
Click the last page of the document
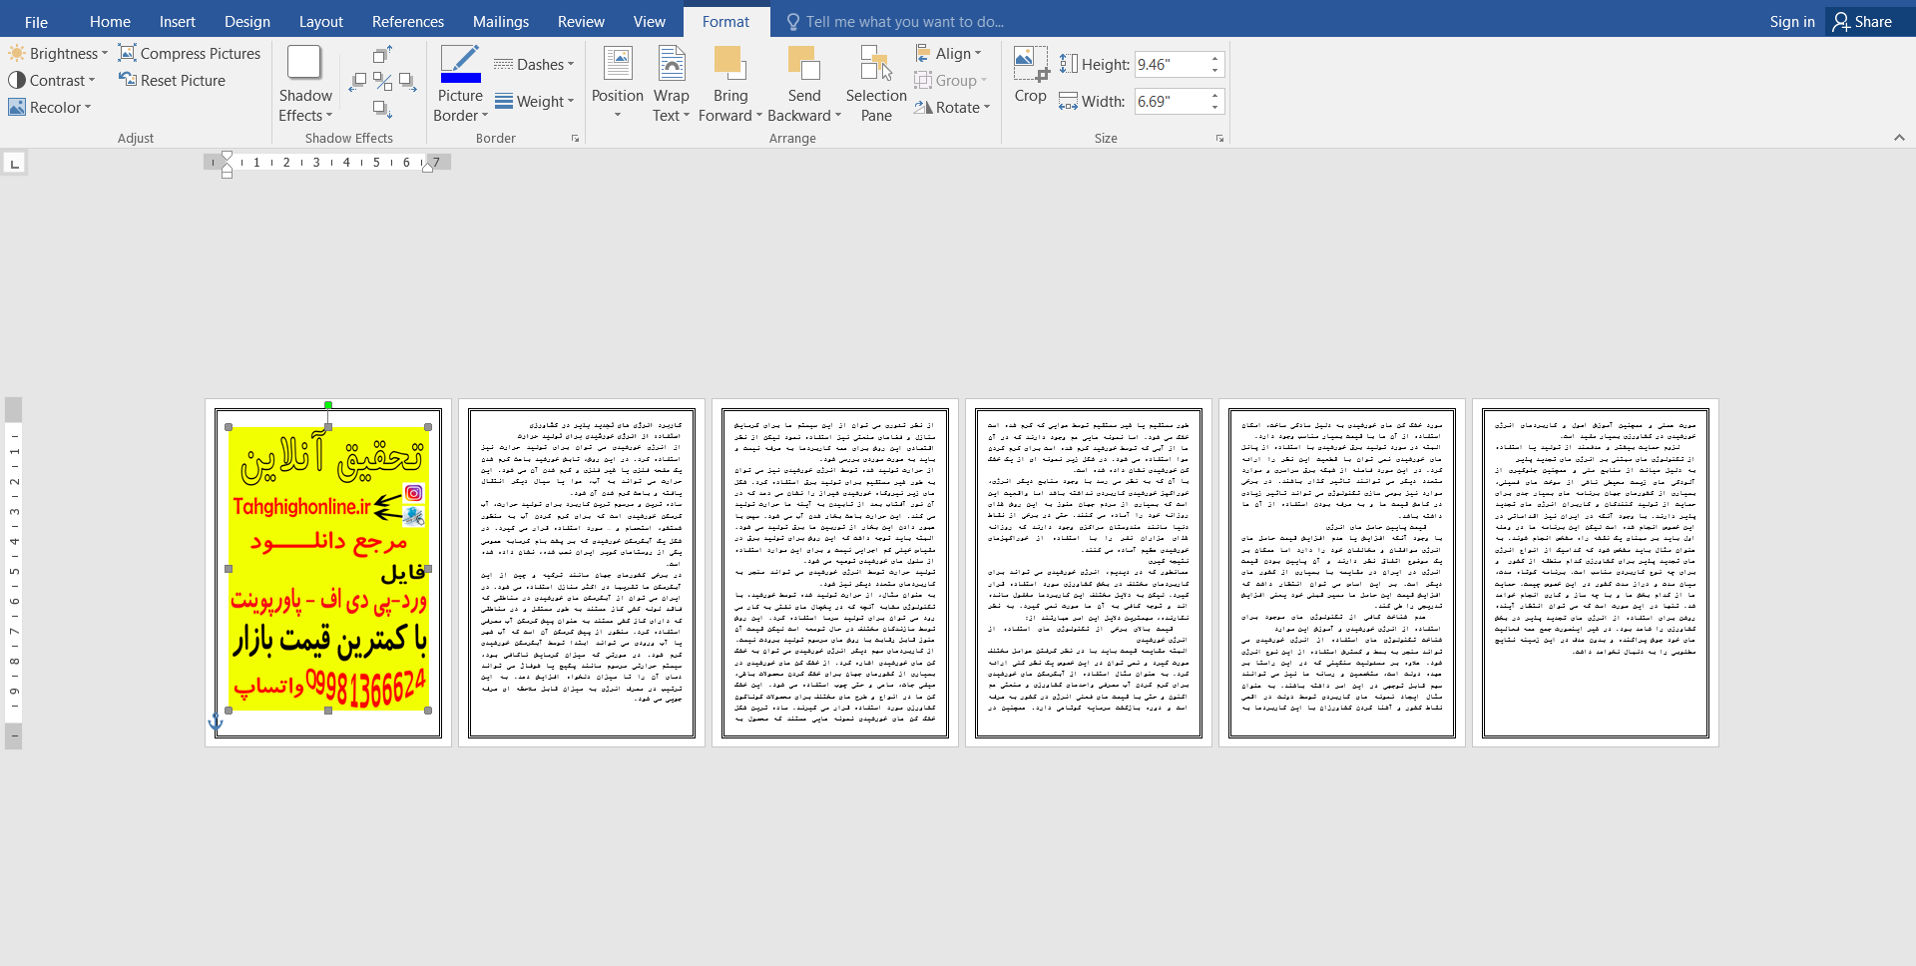coord(1596,573)
